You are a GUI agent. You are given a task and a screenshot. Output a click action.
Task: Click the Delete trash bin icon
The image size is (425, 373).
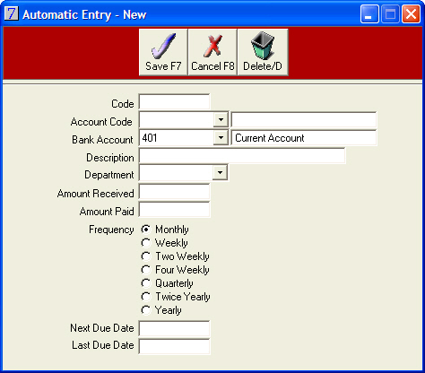tap(262, 46)
